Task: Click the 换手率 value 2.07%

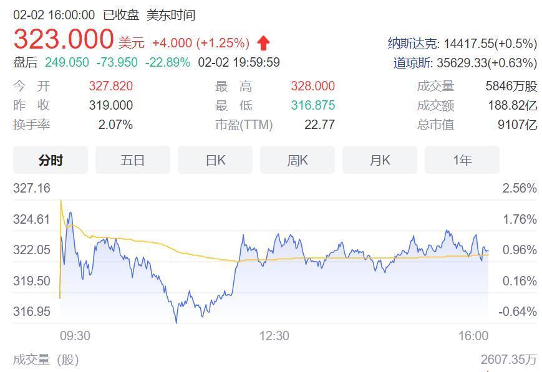Action: pos(115,125)
